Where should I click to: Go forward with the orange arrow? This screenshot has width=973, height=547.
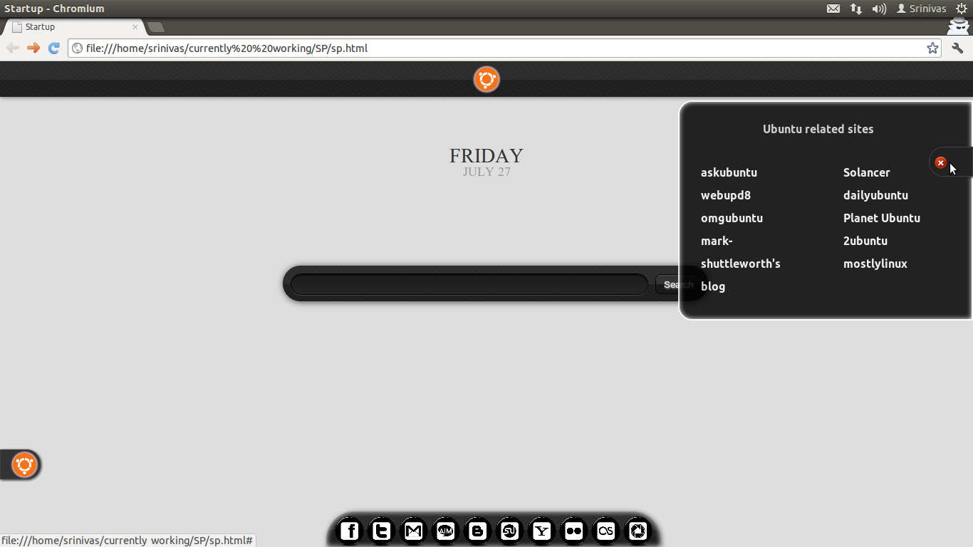tap(33, 48)
